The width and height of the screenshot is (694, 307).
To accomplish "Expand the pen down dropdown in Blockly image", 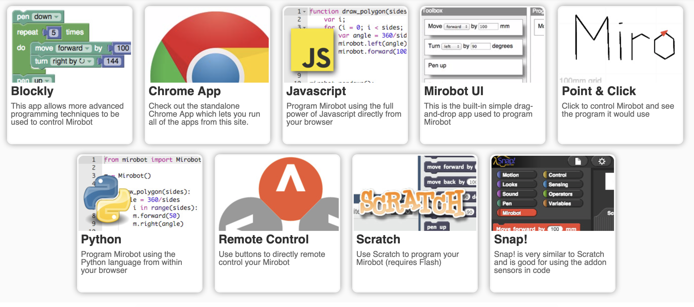I will point(46,17).
